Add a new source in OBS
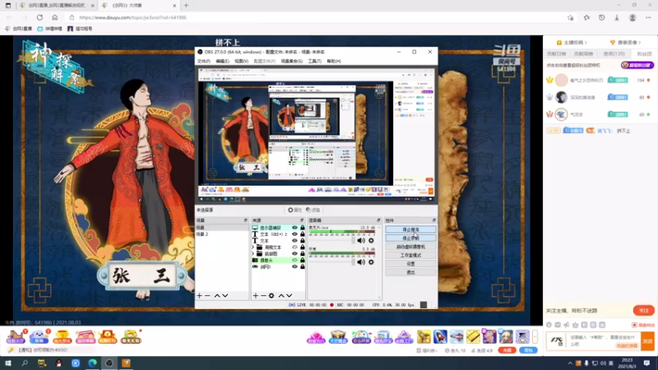 point(256,296)
